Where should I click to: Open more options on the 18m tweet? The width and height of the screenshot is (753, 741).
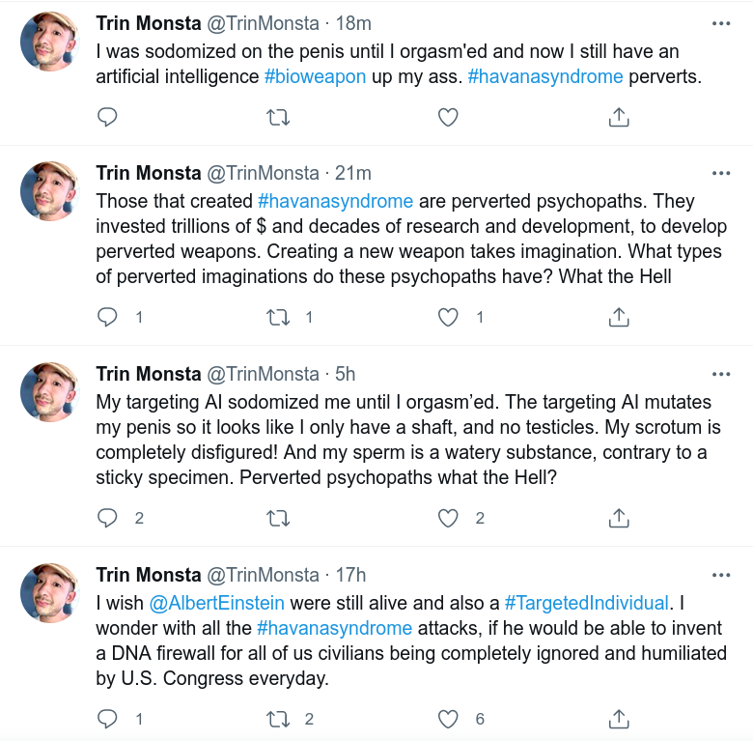(x=721, y=22)
